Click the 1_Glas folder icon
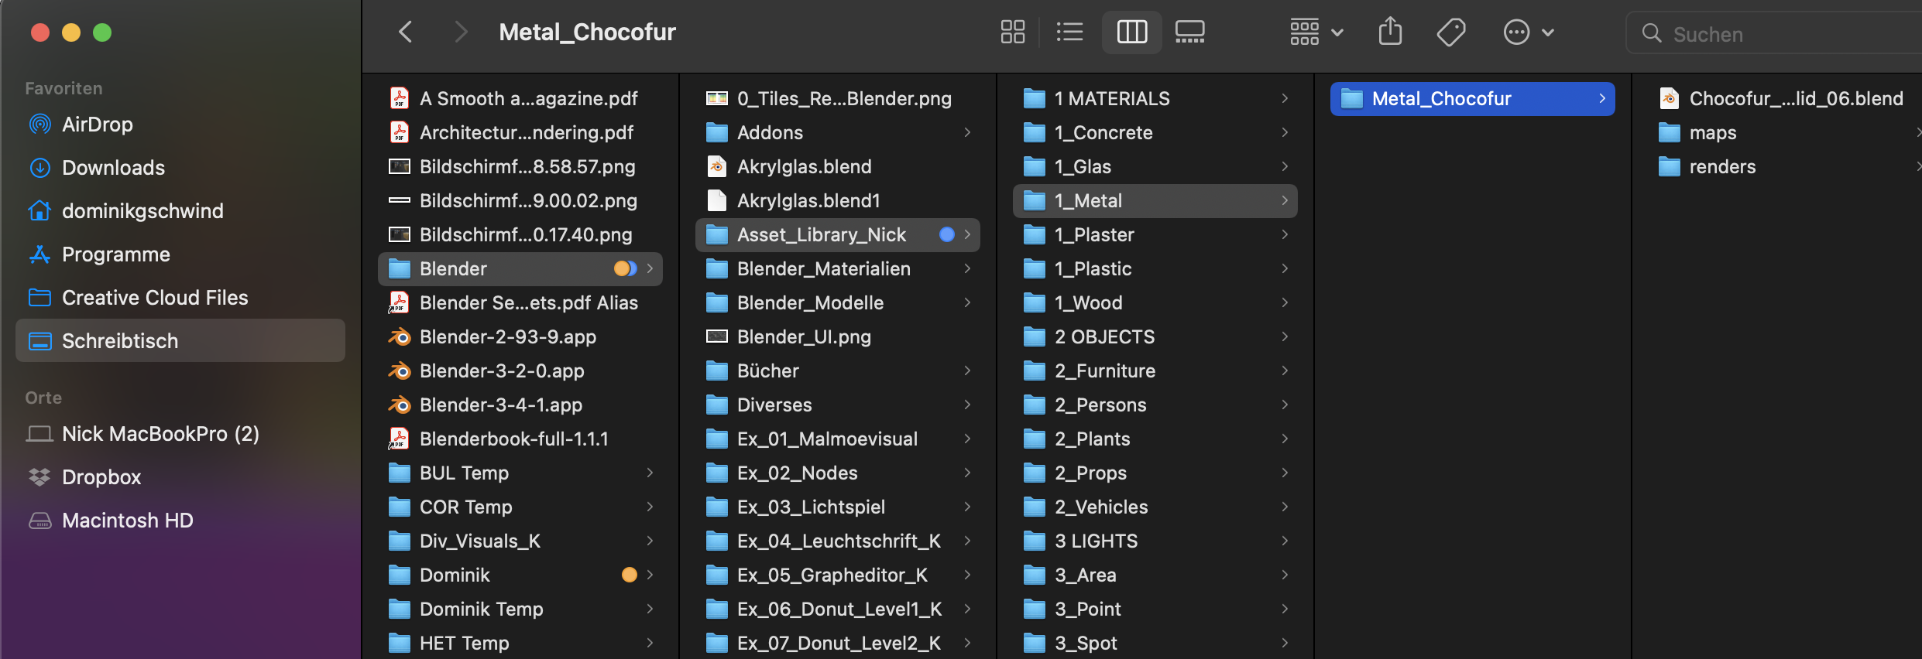Image resolution: width=1922 pixels, height=659 pixels. coord(1035,166)
